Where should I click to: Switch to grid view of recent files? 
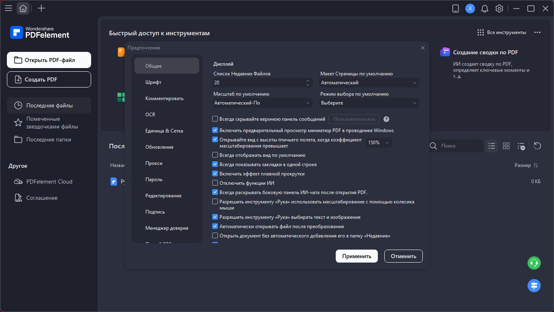pyautogui.click(x=506, y=146)
